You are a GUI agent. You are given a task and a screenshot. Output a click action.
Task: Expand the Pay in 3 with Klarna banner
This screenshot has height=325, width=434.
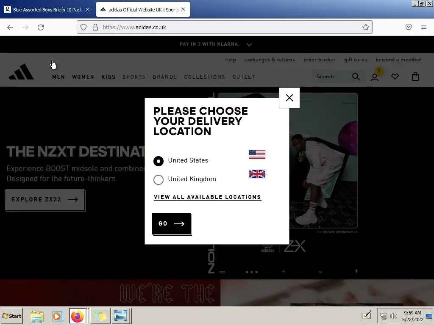(x=249, y=44)
